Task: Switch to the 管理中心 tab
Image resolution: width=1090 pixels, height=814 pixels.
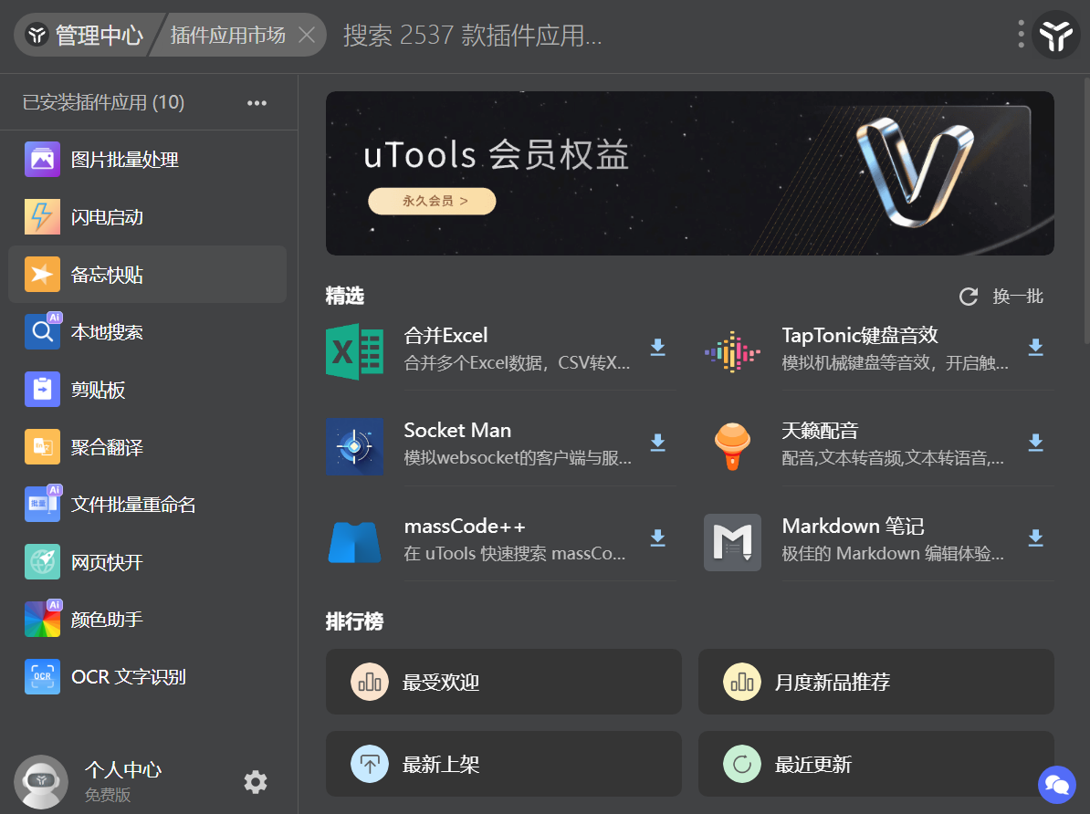Action: 85,35
